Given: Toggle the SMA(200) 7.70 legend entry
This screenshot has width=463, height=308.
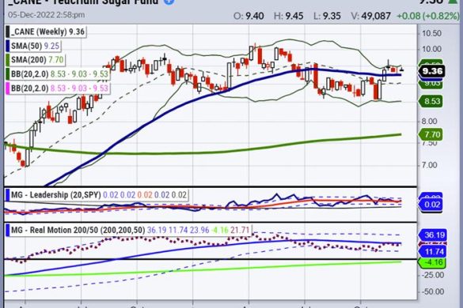Looking at the screenshot, I should [x=35, y=60].
